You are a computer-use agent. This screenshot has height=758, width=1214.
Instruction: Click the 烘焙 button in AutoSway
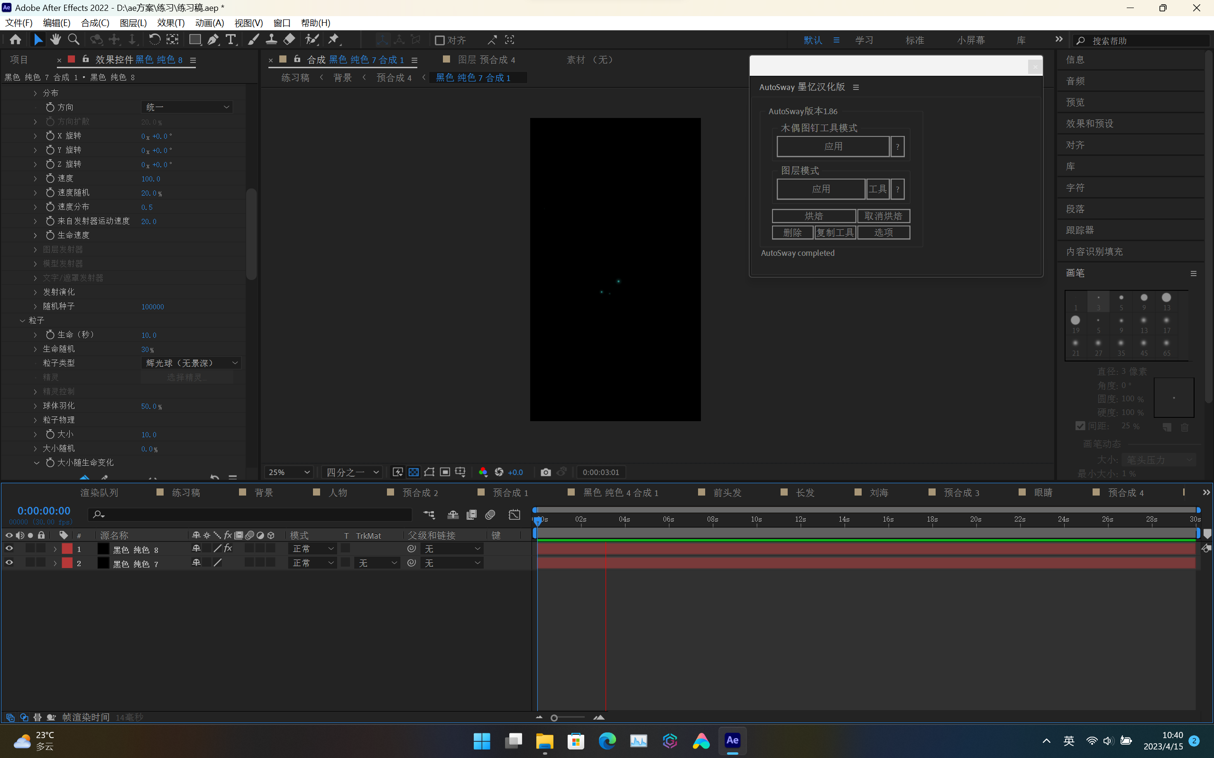[x=814, y=216]
